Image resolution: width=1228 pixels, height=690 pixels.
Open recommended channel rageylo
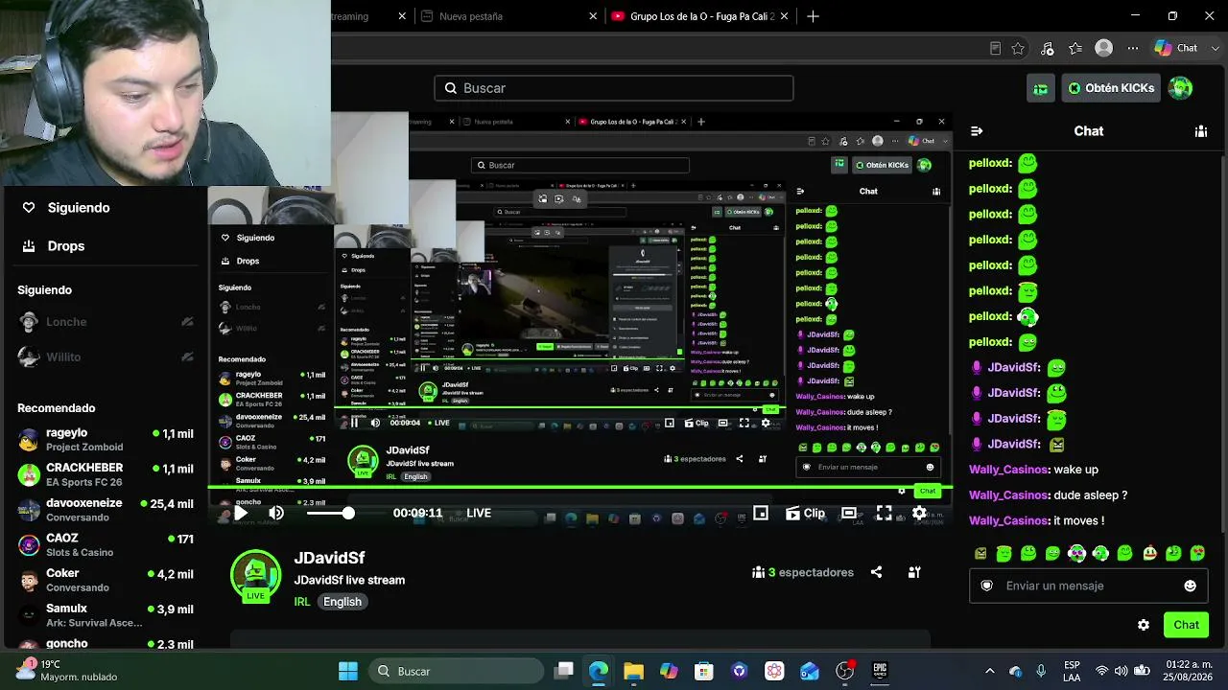(x=106, y=440)
